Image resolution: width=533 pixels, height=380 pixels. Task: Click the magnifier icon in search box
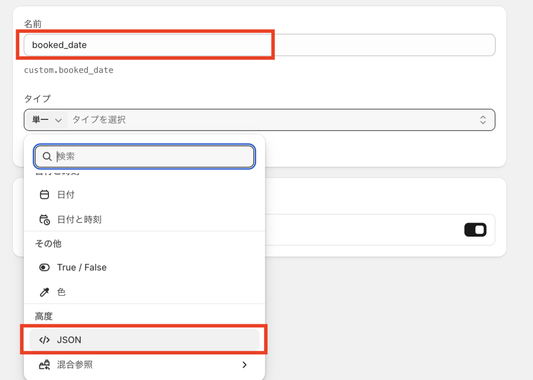(47, 156)
